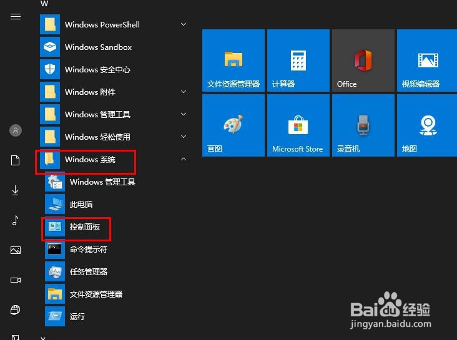This screenshot has height=340, width=457.
Task: Click the Windows 附件 folder label
Action: 90,92
